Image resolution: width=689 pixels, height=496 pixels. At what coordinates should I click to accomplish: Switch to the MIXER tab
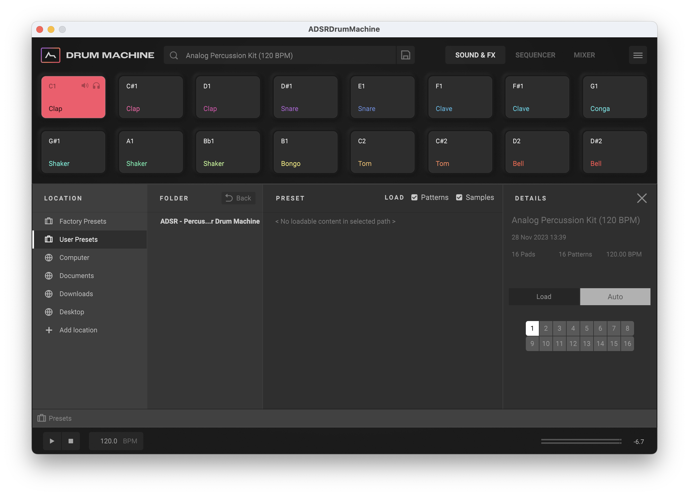click(x=584, y=55)
